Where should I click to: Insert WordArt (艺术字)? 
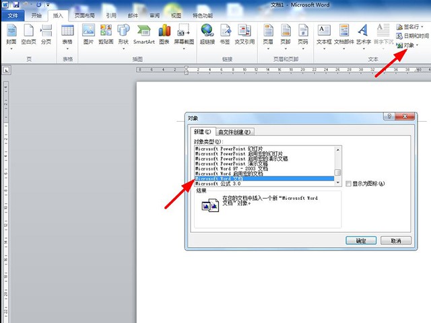coord(364,34)
